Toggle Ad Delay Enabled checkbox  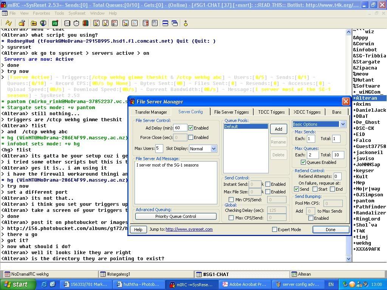(x=190, y=128)
